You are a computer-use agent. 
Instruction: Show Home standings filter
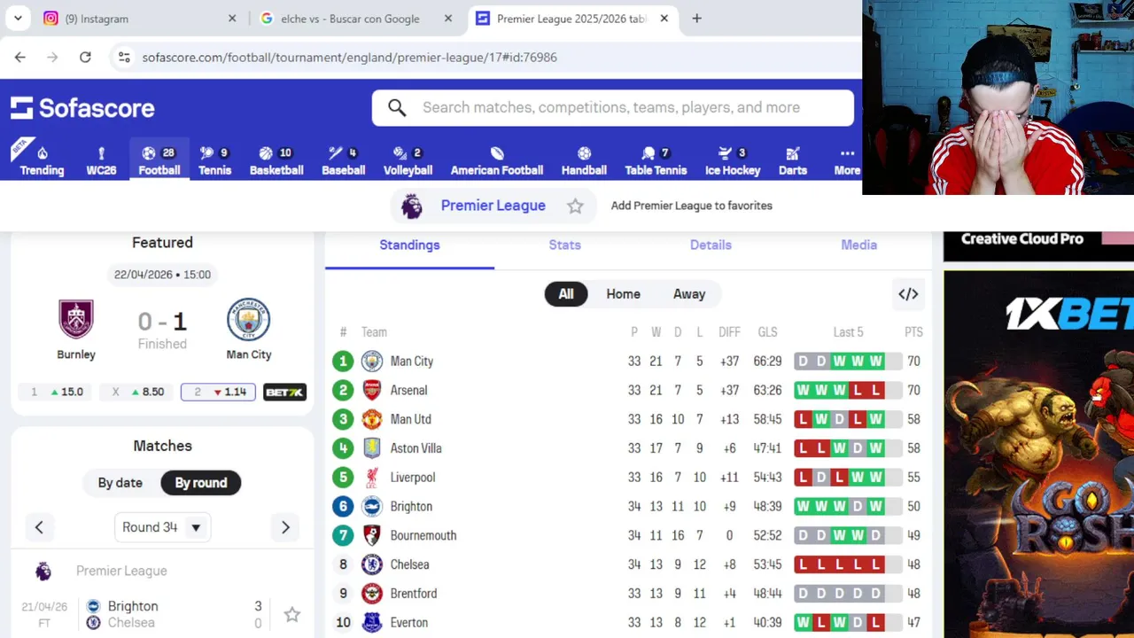623,294
